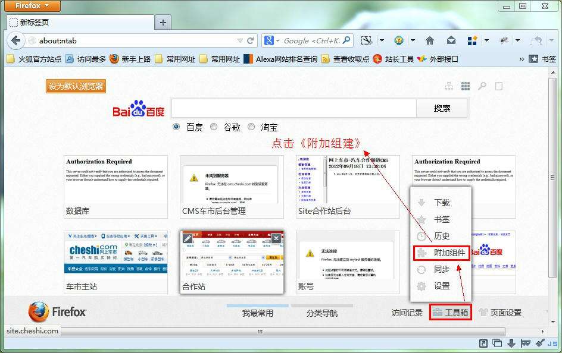562x353 pixels.
Task: Open the 火狐官方站点 bookmark folder
Action: click(34, 59)
